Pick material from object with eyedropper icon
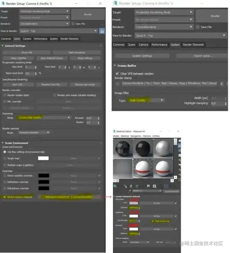 click(x=129, y=191)
